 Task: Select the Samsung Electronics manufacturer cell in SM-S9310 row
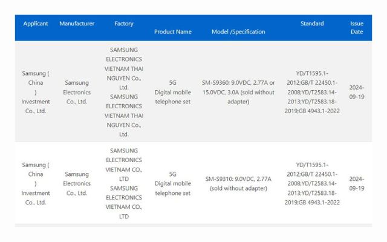[x=77, y=183]
